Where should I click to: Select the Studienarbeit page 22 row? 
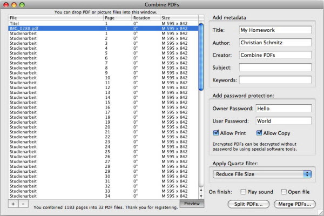[103, 137]
